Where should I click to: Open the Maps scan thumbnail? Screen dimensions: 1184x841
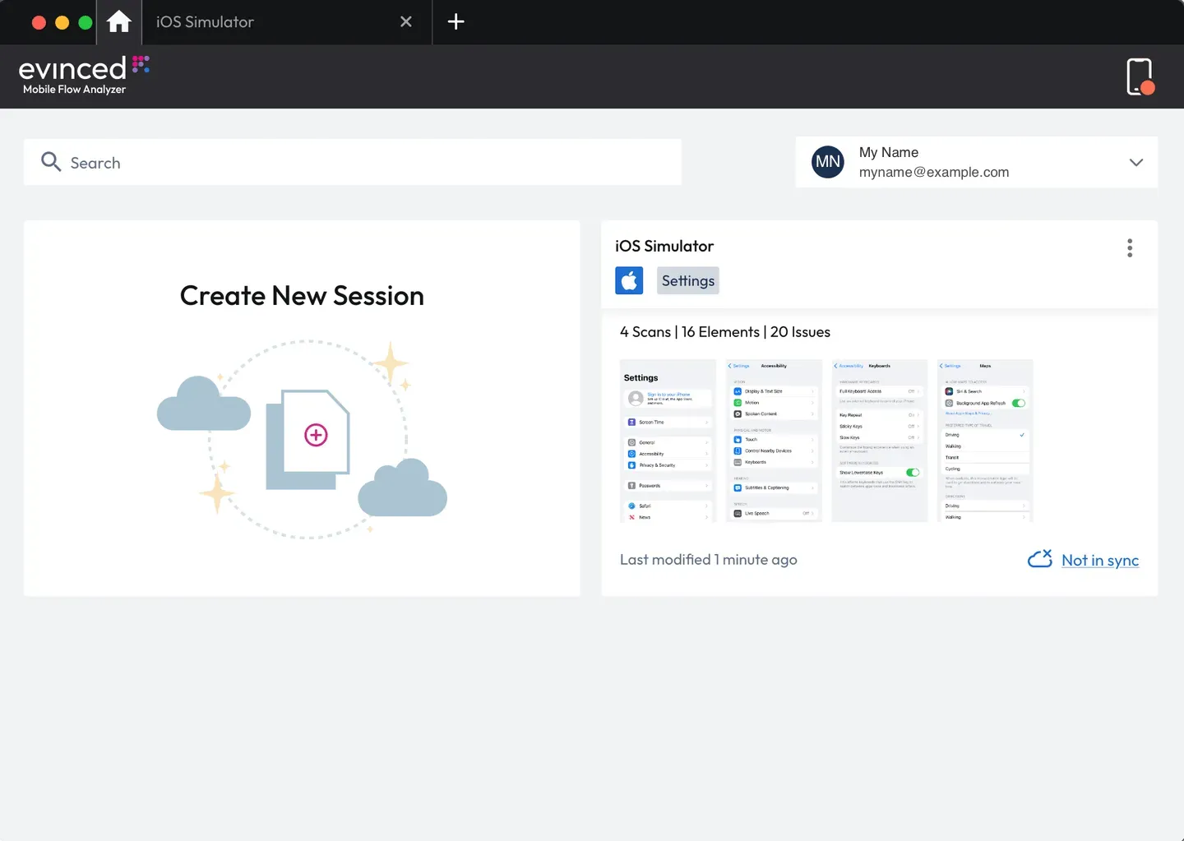pyautogui.click(x=985, y=441)
